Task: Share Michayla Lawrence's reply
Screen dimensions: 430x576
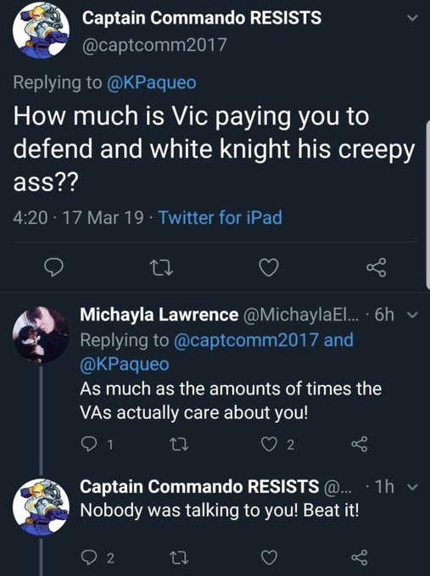Action: (359, 445)
